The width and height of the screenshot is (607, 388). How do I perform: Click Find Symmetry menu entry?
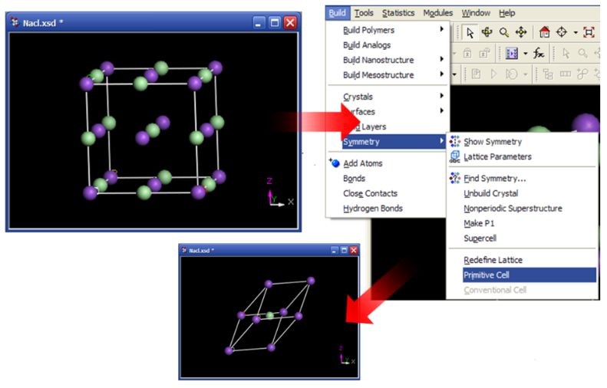494,179
